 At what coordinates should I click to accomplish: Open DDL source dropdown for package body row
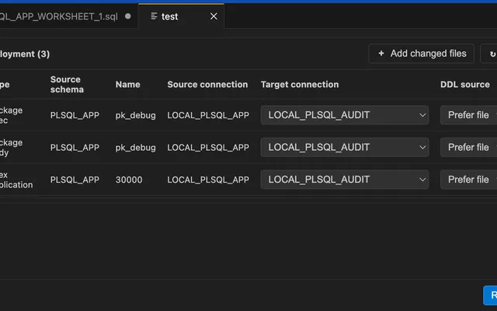point(468,148)
